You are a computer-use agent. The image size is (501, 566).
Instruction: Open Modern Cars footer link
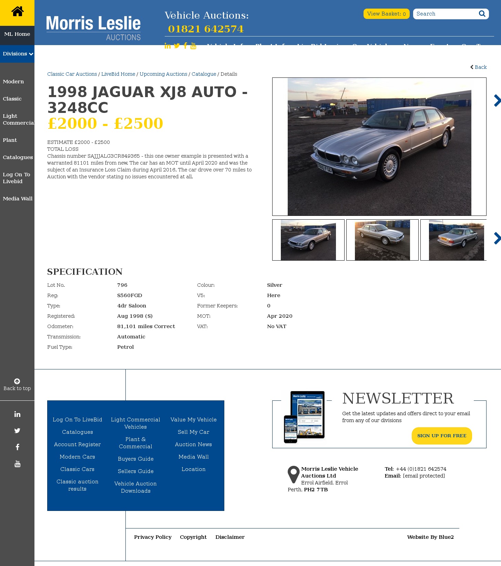(78, 457)
